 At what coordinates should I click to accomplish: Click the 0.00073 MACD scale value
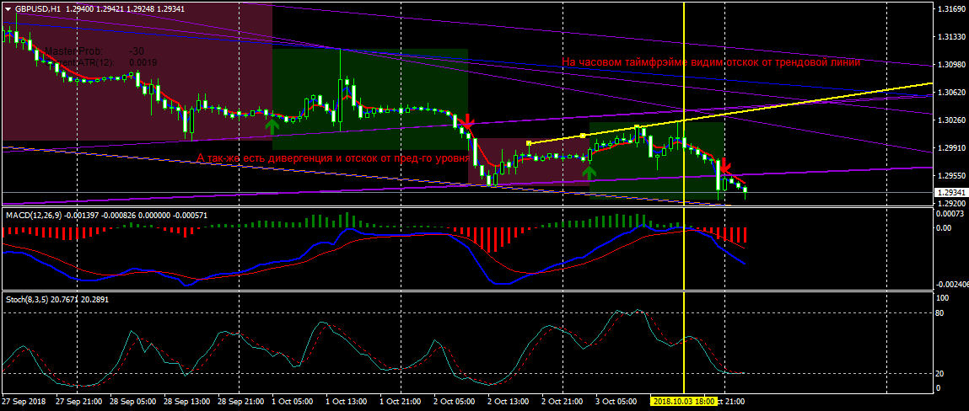pyautogui.click(x=950, y=214)
